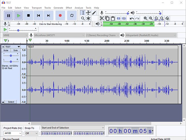Paste using the clipboard icon
This screenshot has width=186, height=140.
tap(113, 18)
